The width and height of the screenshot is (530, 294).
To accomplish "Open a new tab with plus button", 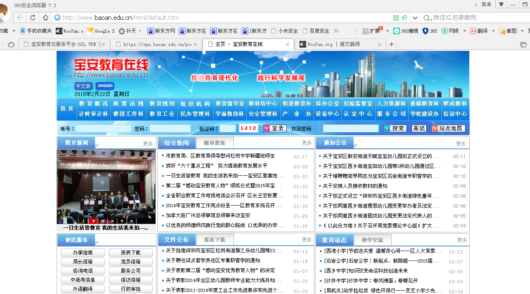I will (x=392, y=44).
